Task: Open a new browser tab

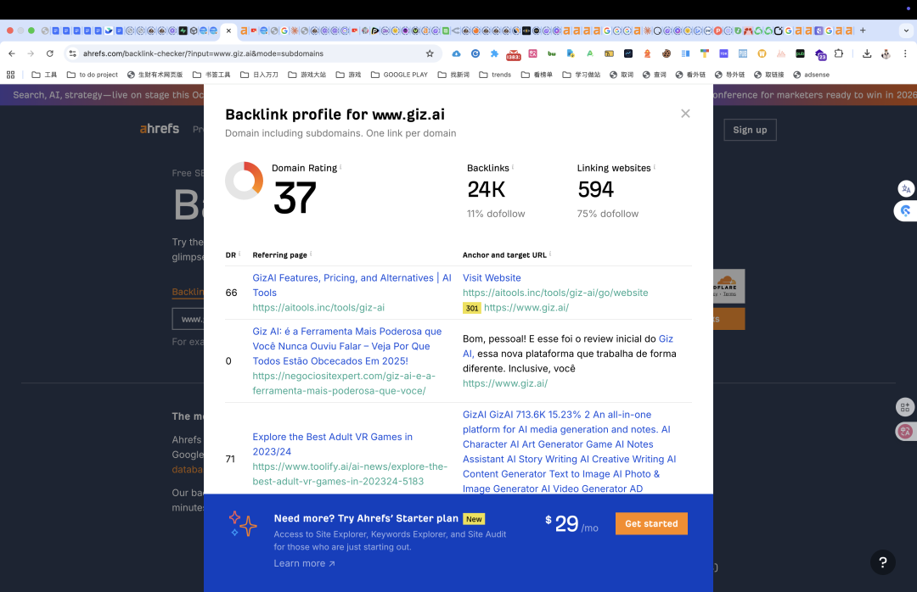Action: (x=863, y=31)
